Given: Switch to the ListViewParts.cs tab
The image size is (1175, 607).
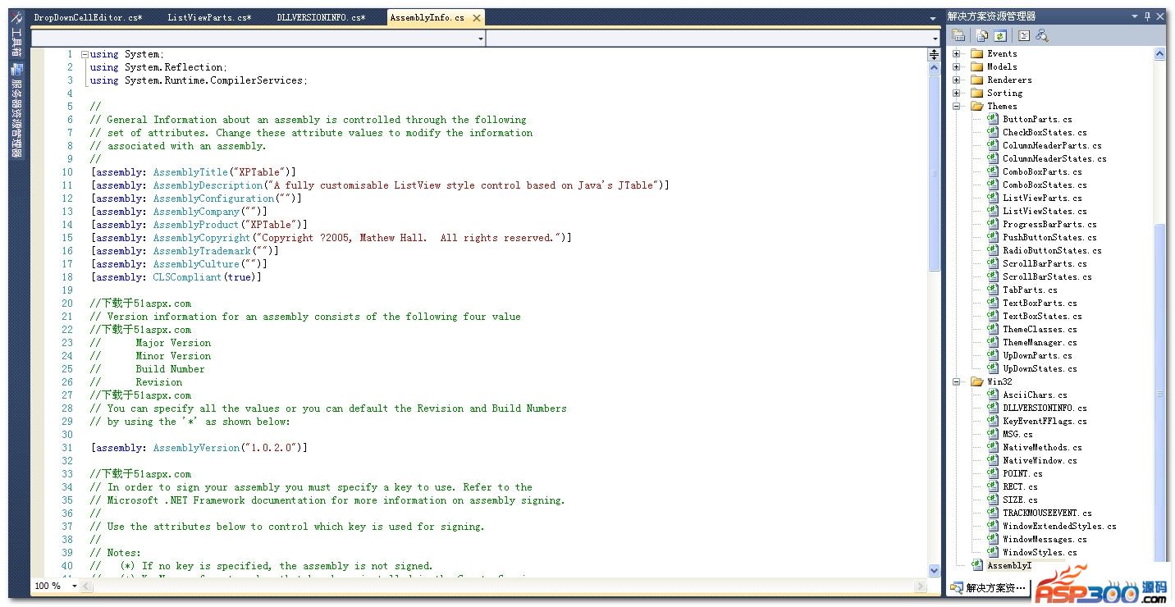Looking at the screenshot, I should (x=209, y=17).
